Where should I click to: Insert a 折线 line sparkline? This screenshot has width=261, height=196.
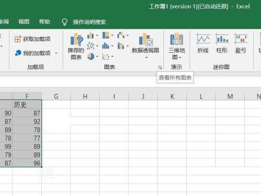click(203, 43)
